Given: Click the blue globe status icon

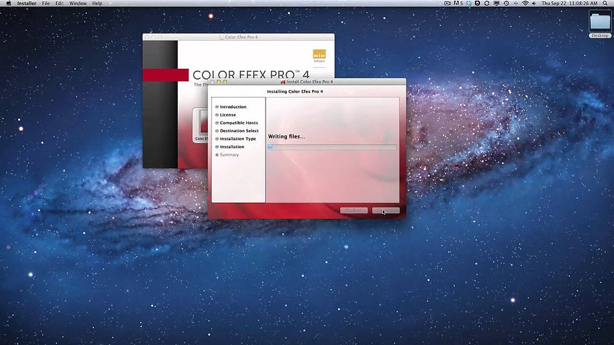Looking at the screenshot, I should 469,3.
